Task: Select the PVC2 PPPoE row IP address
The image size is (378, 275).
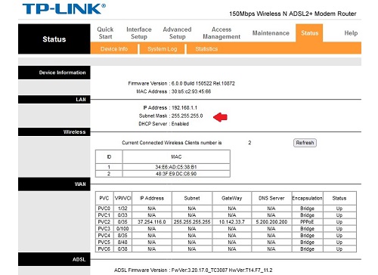Action: click(152, 222)
